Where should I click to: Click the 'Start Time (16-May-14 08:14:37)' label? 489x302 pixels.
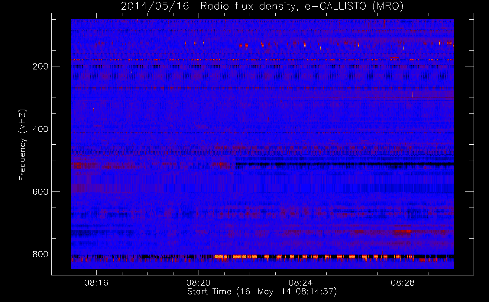262,292
